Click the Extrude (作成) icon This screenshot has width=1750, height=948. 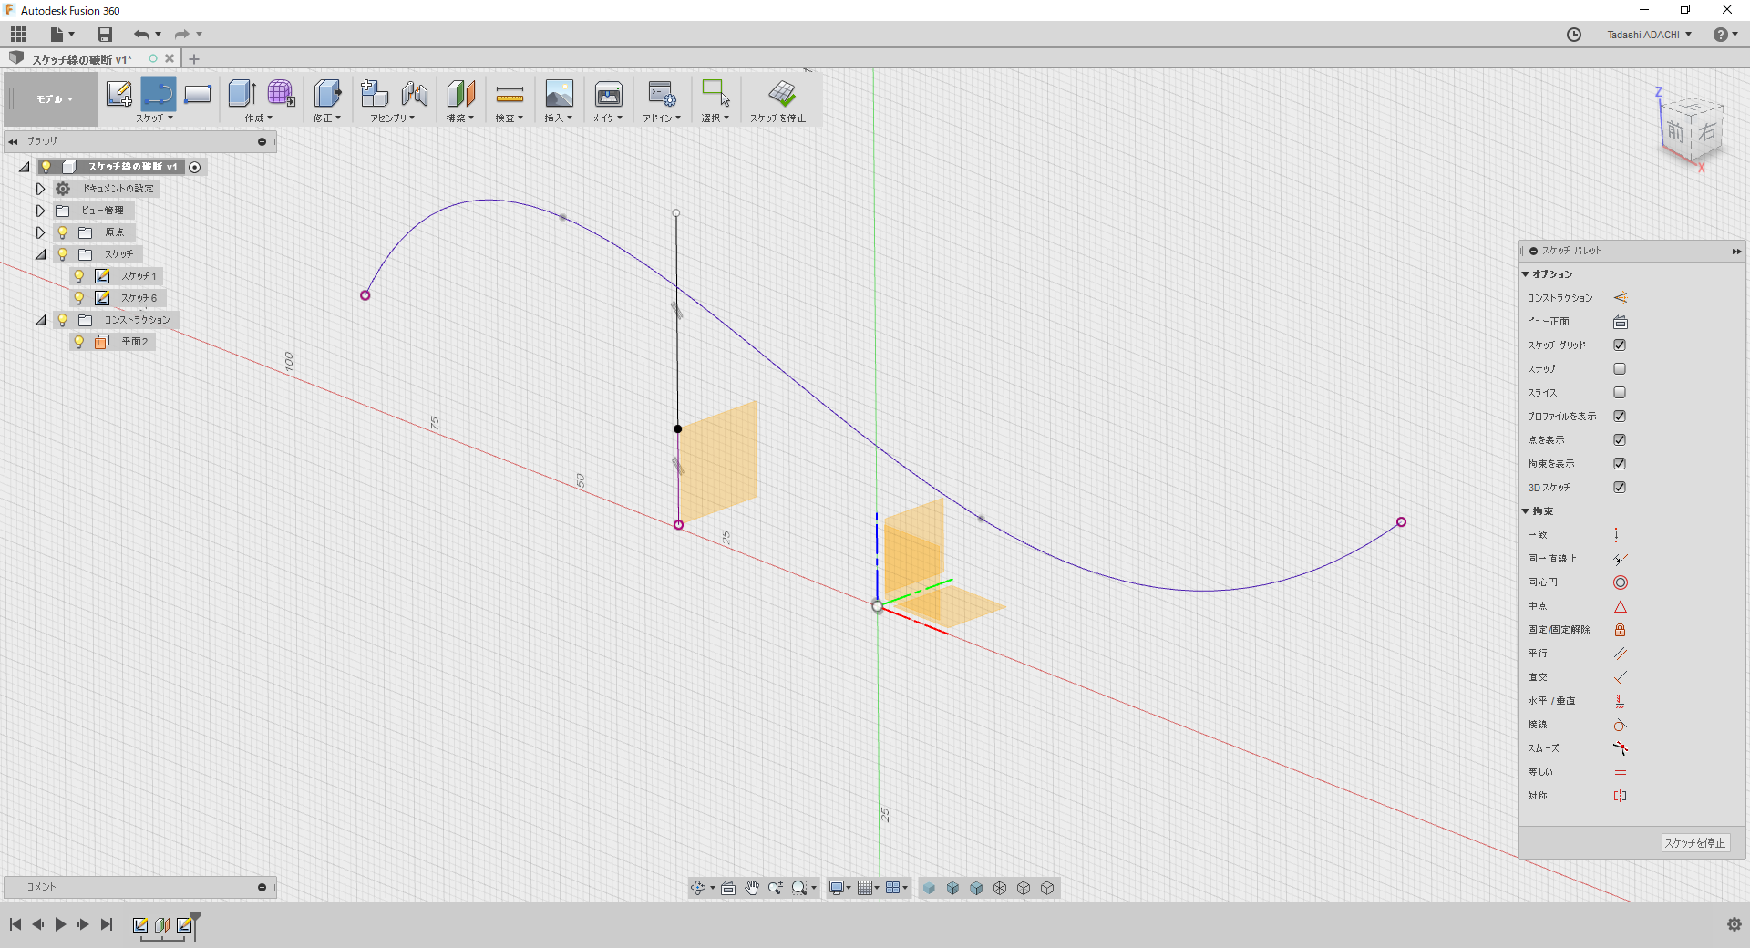tap(242, 93)
